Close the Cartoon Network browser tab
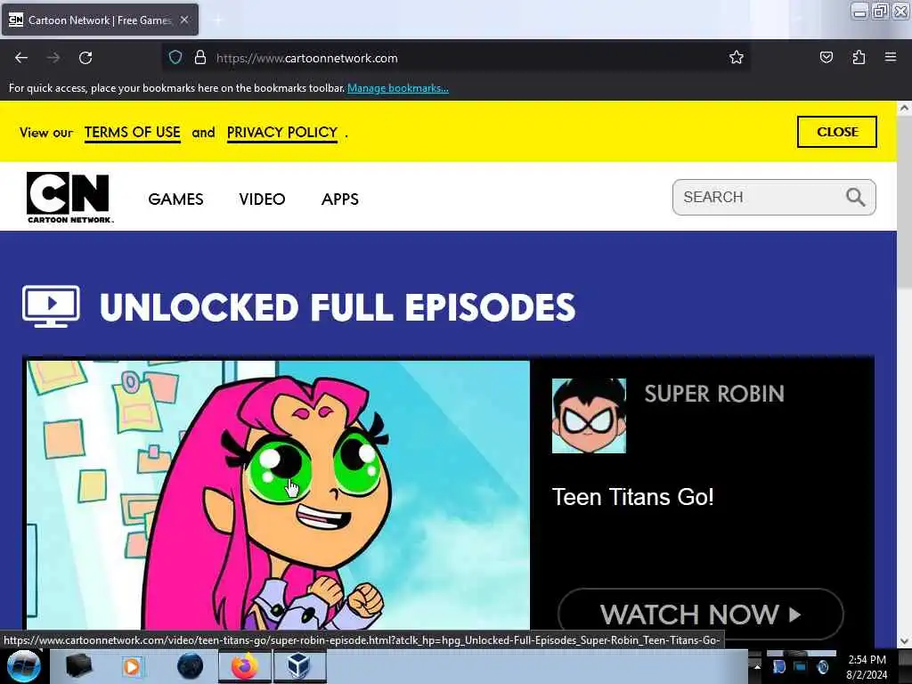The height and width of the screenshot is (684, 912). click(184, 20)
